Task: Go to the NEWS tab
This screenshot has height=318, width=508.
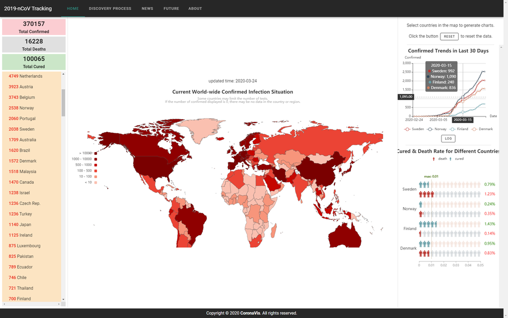Action: pyautogui.click(x=147, y=9)
